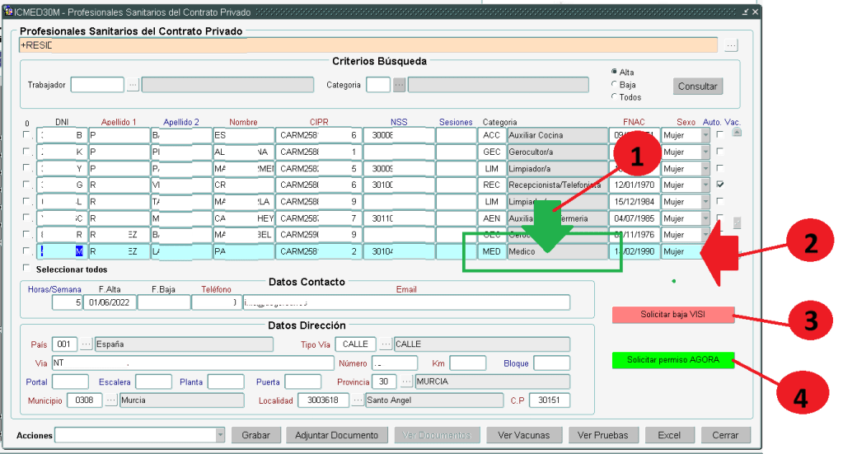Expand the Acciones dropdown

tap(220, 435)
